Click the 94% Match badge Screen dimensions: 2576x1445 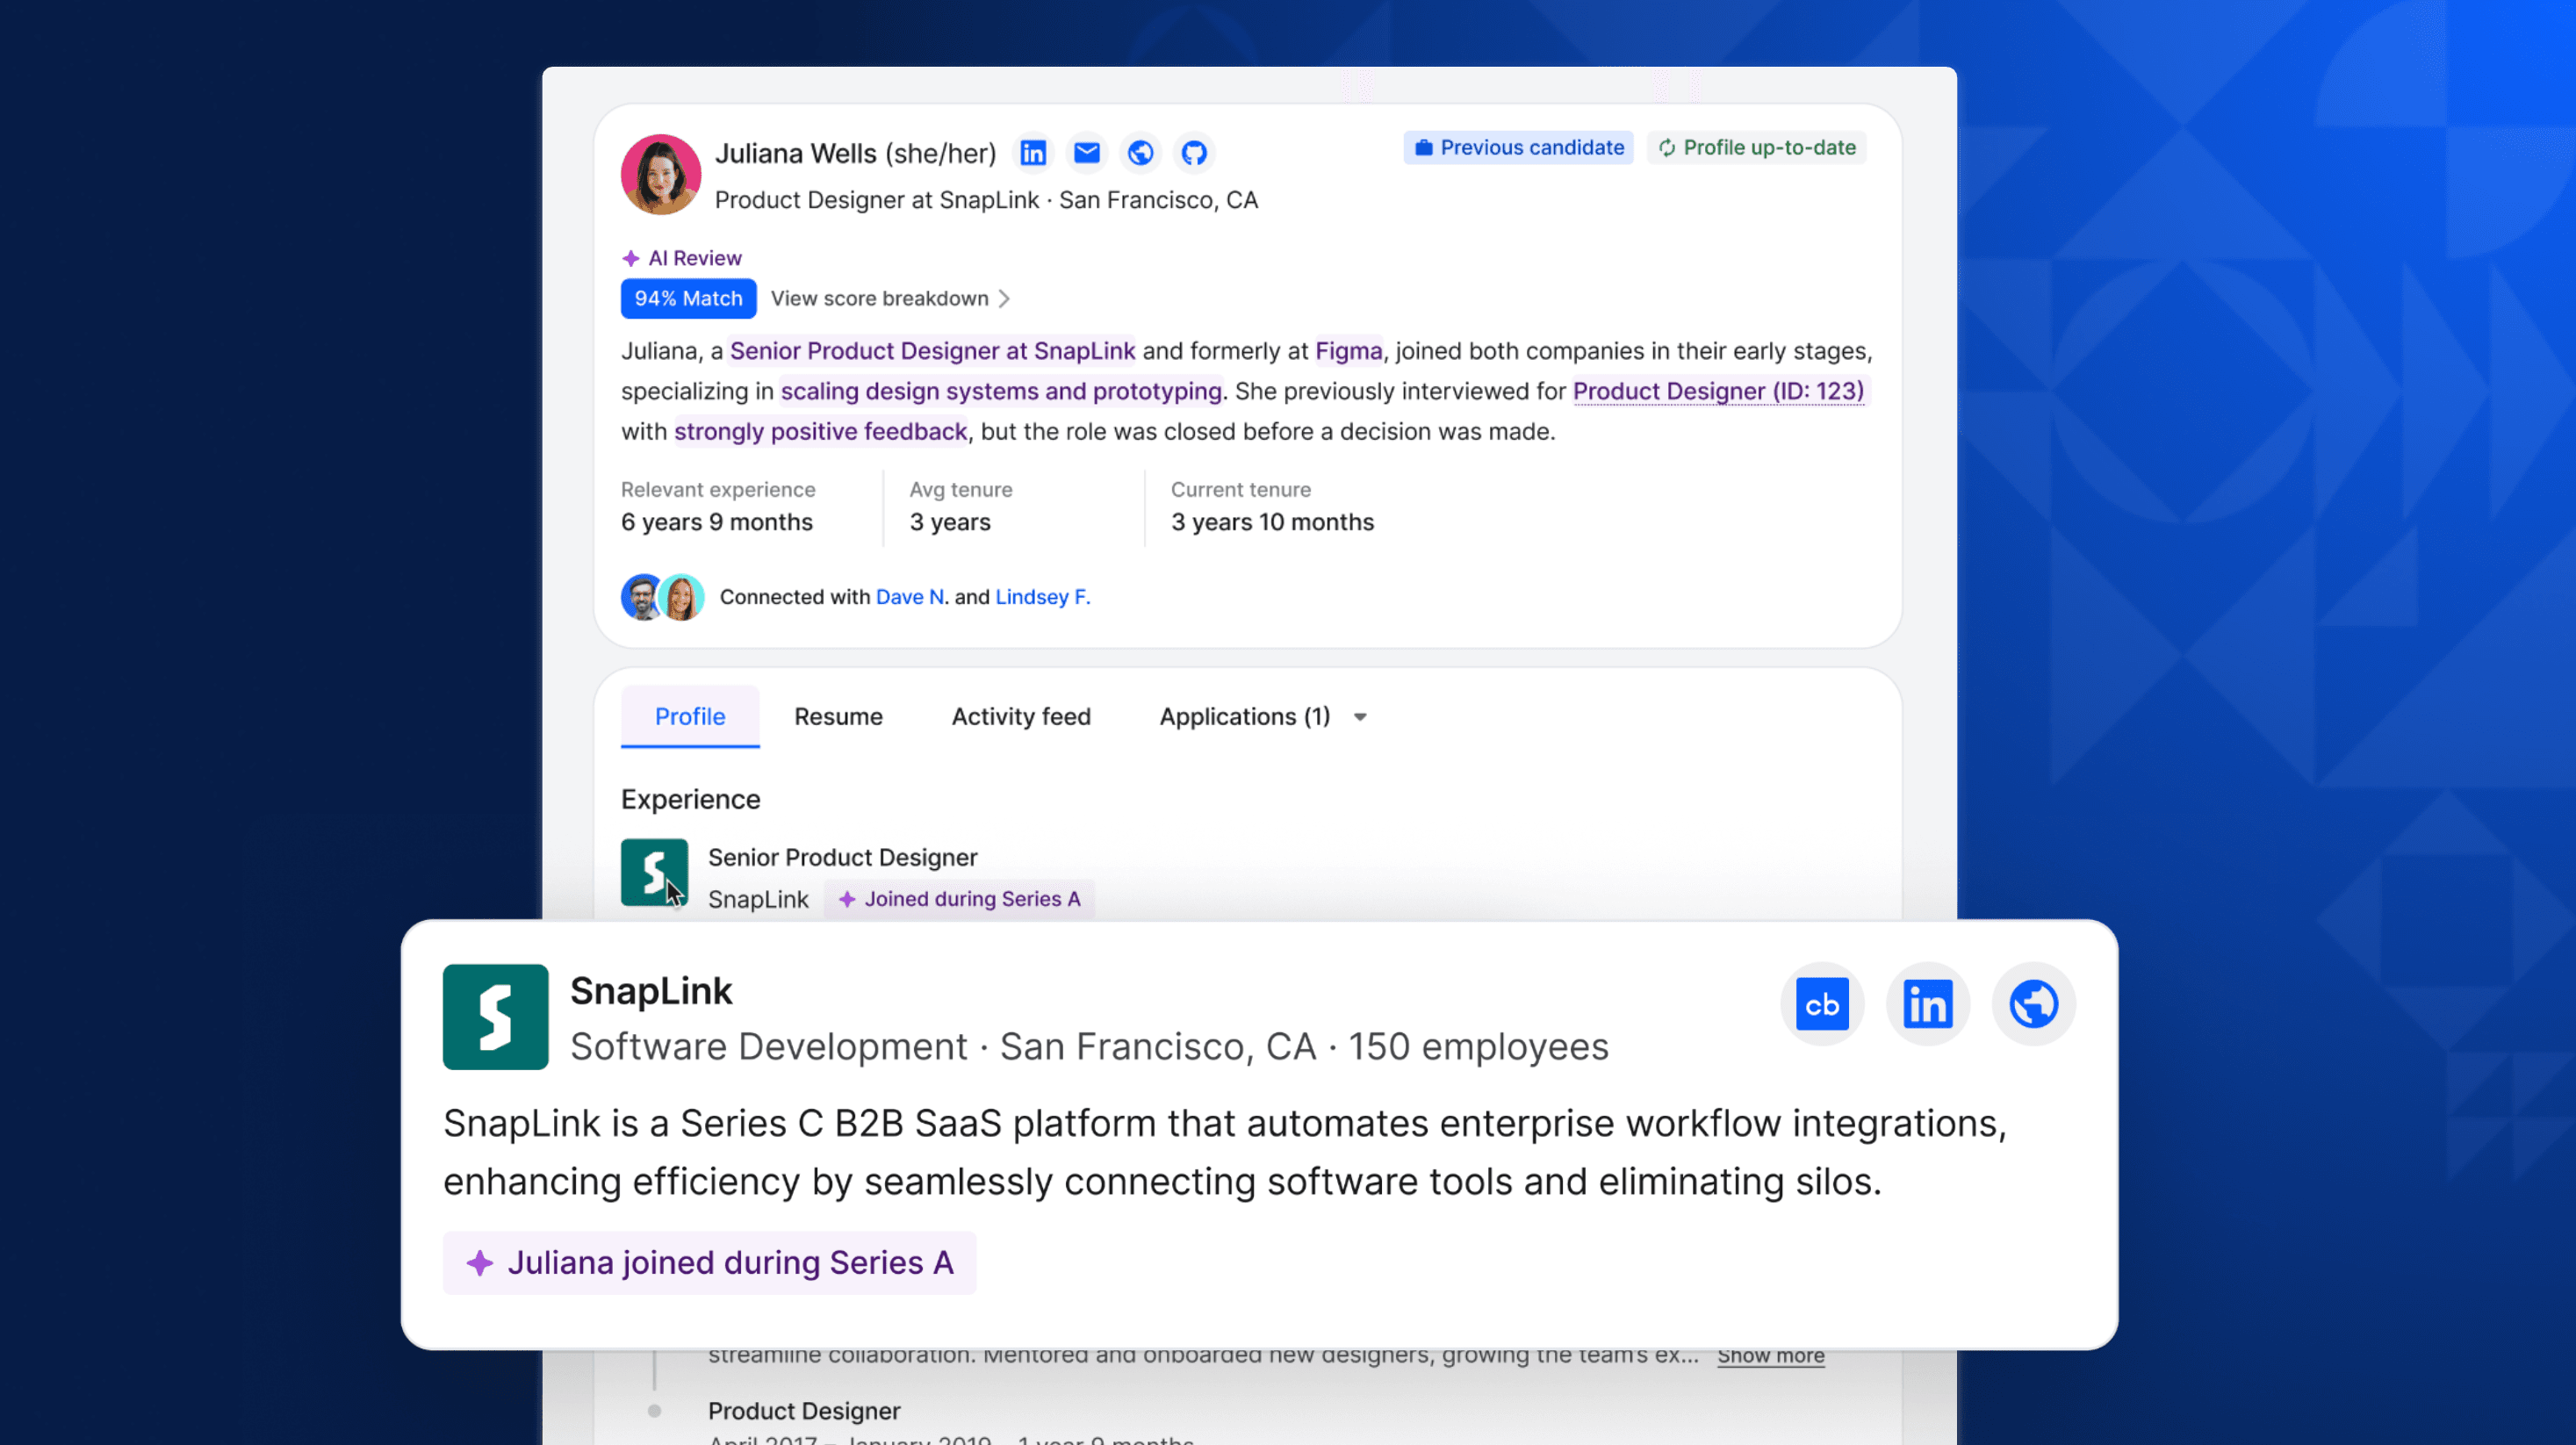[688, 298]
